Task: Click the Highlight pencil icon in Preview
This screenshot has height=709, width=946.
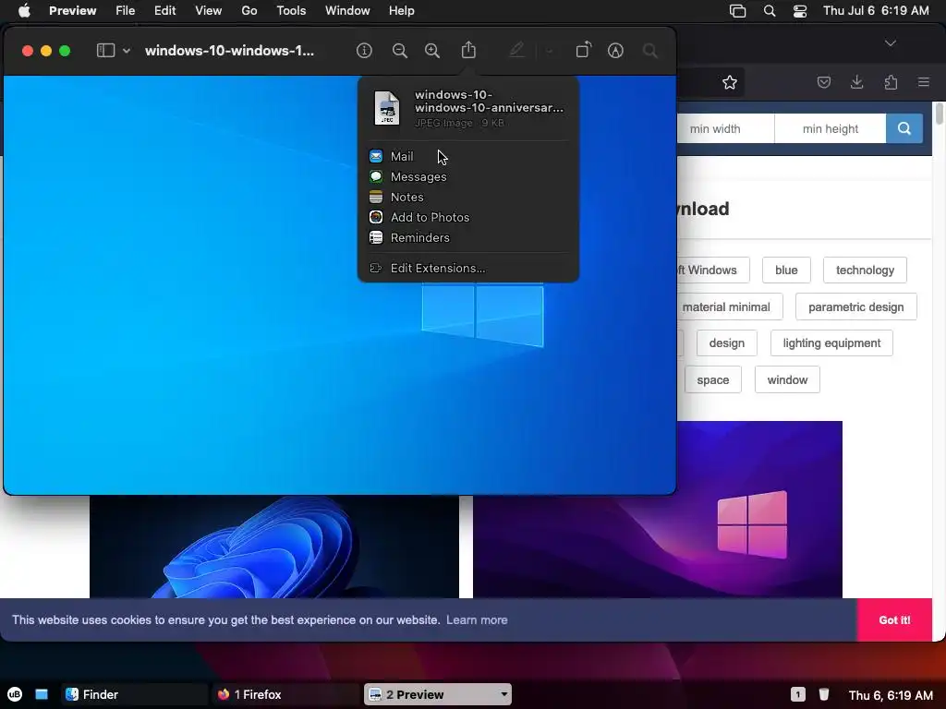Action: tap(517, 51)
